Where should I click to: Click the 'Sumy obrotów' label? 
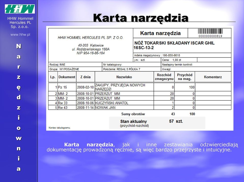pyautogui.click(x=133, y=114)
